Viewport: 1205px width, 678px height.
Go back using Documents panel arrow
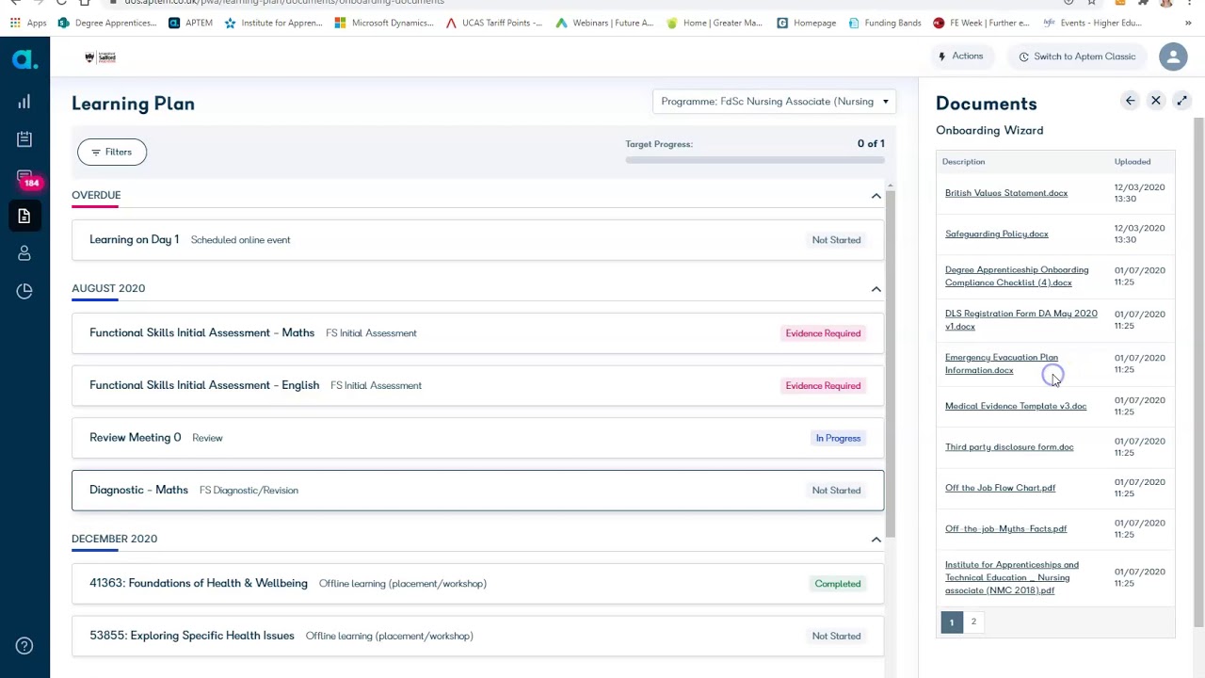[x=1130, y=101]
